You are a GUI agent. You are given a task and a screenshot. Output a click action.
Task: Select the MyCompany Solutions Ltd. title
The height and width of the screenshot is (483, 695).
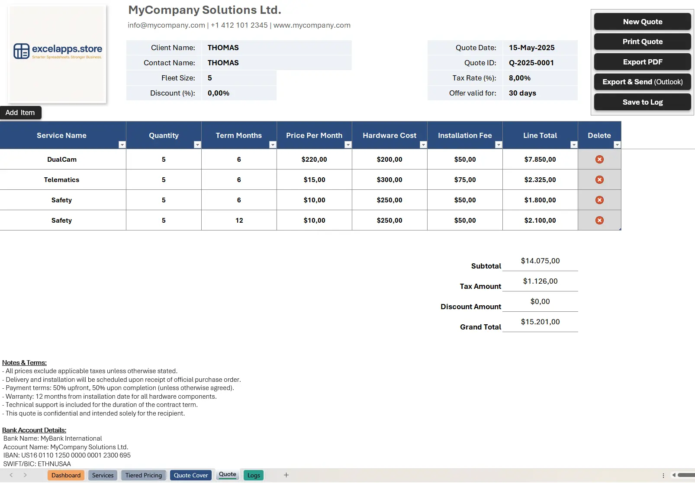205,10
